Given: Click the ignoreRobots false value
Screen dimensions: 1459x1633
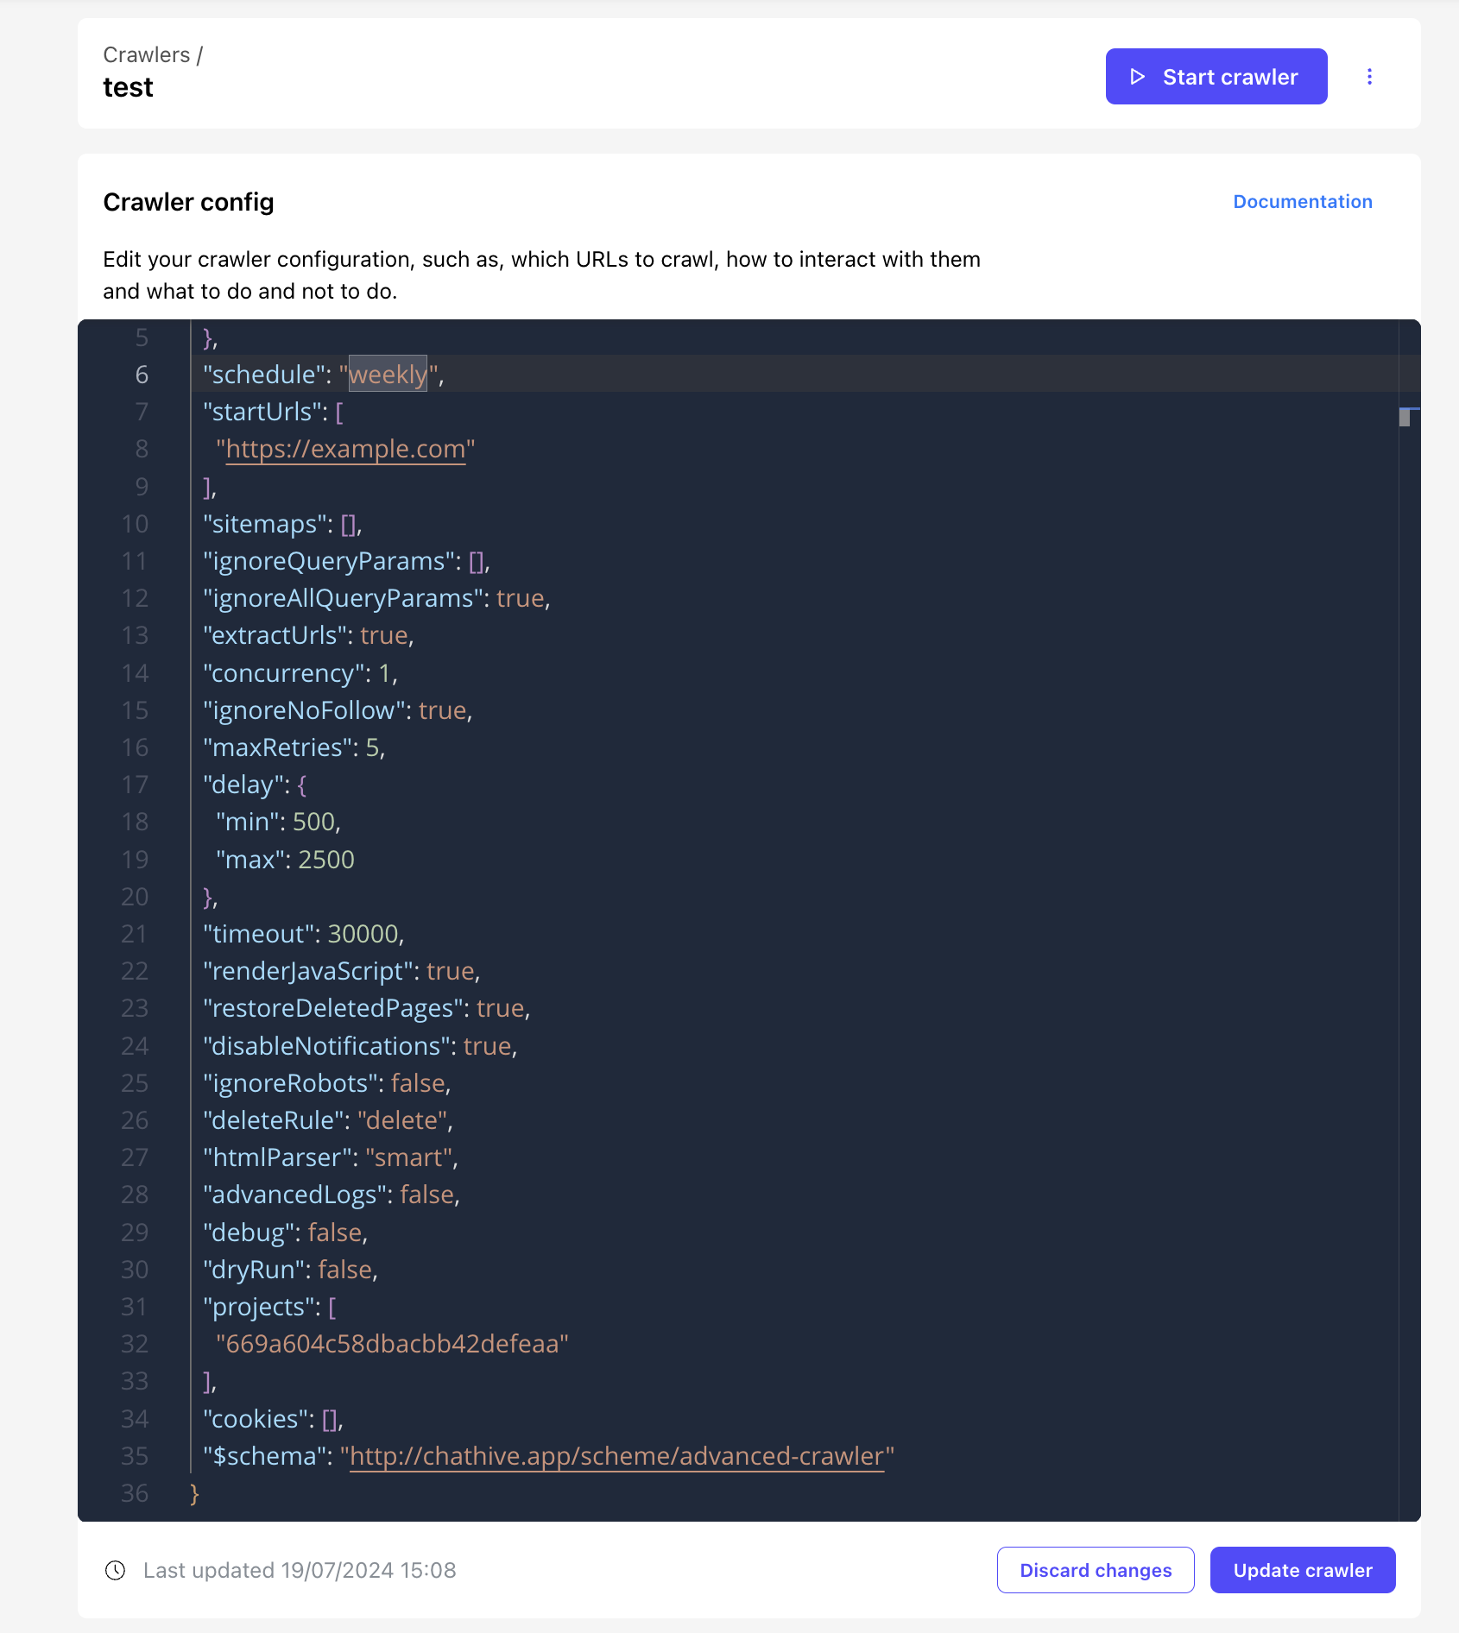Looking at the screenshot, I should (x=418, y=1083).
